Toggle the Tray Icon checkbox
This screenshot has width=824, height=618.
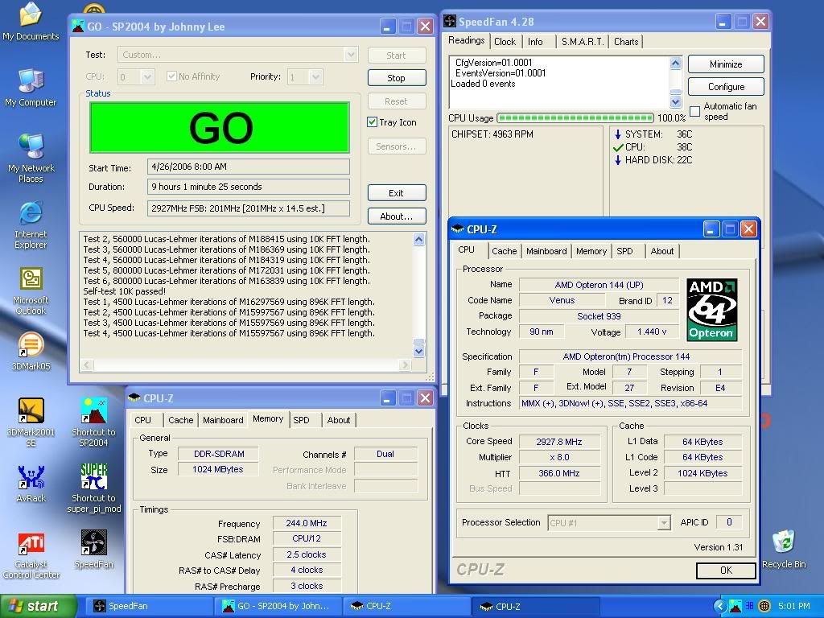tap(373, 122)
